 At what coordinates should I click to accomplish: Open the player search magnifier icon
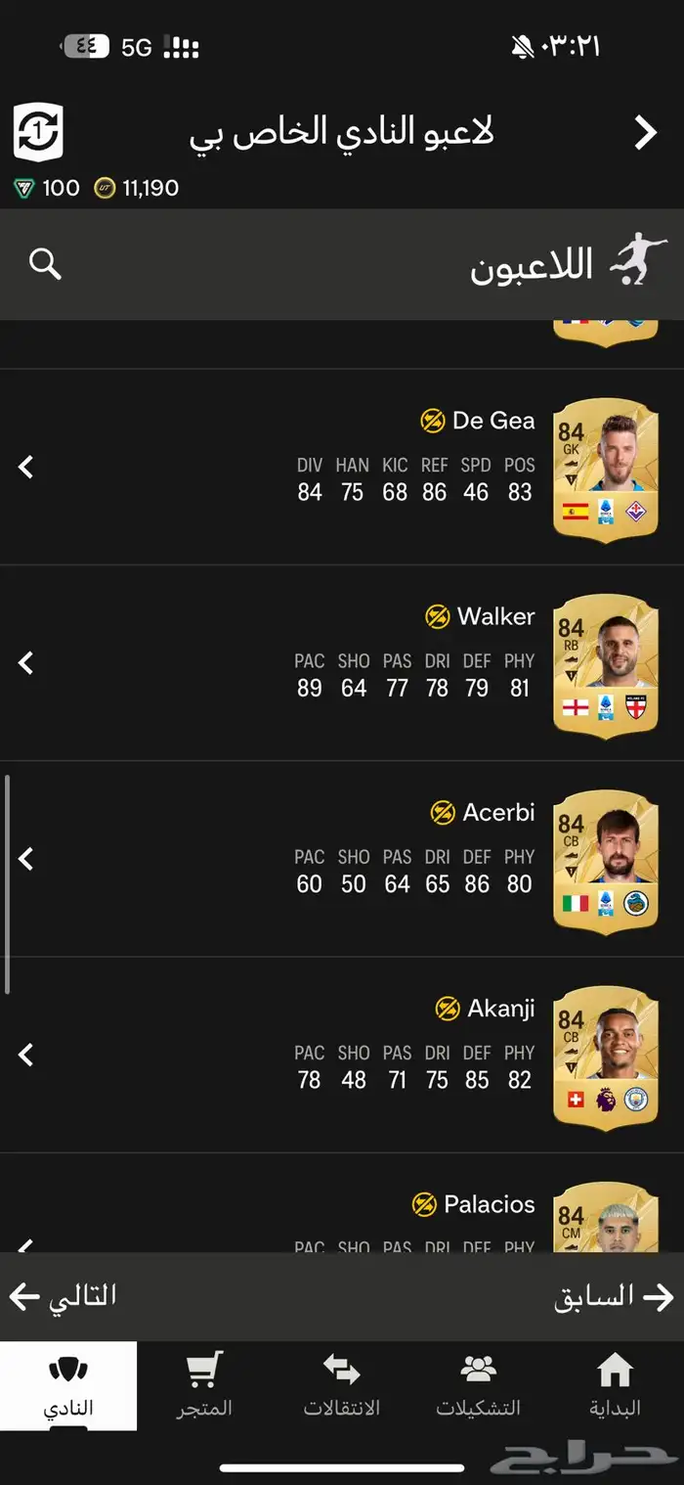45,264
